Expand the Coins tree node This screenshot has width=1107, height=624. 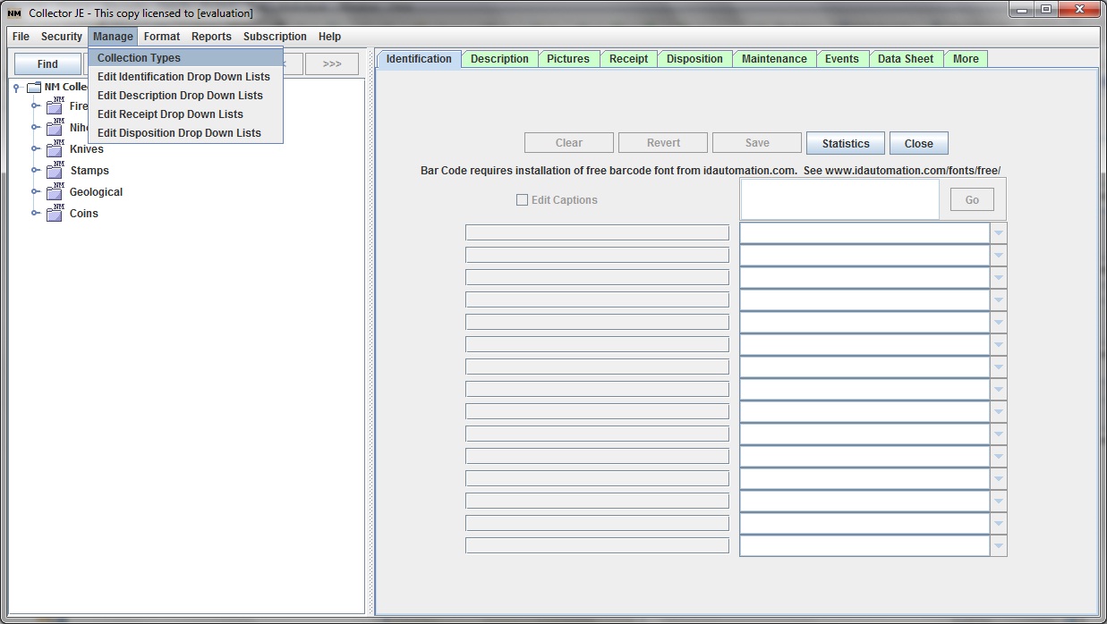36,214
